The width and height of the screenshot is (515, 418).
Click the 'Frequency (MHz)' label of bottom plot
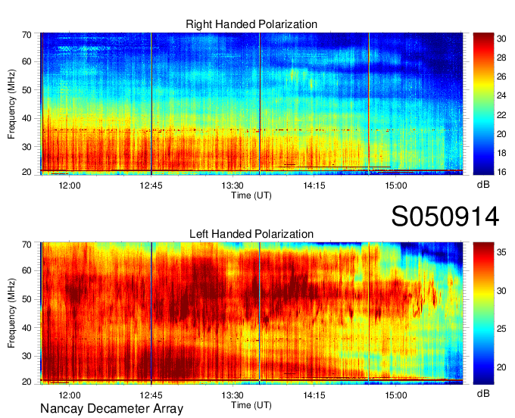pos(11,313)
